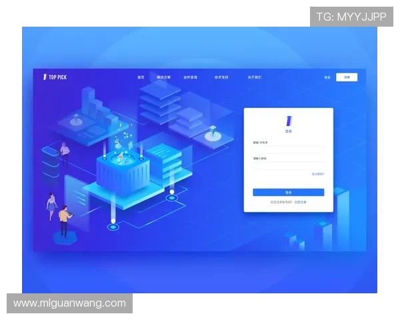This screenshot has height=320, width=400.
Task: Open the 技术支持 tech support nav item
Action: (221, 77)
